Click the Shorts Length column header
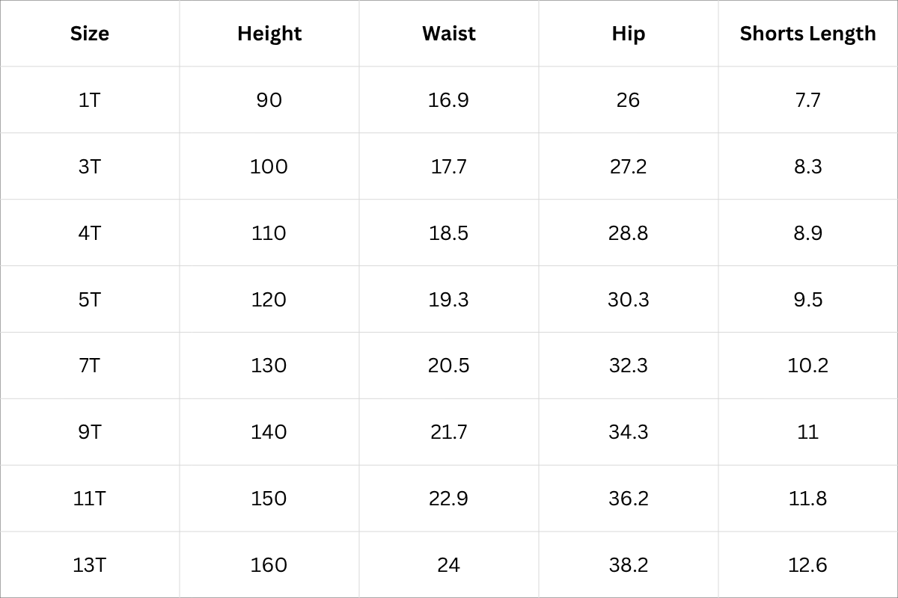The image size is (898, 598). pyautogui.click(x=807, y=34)
